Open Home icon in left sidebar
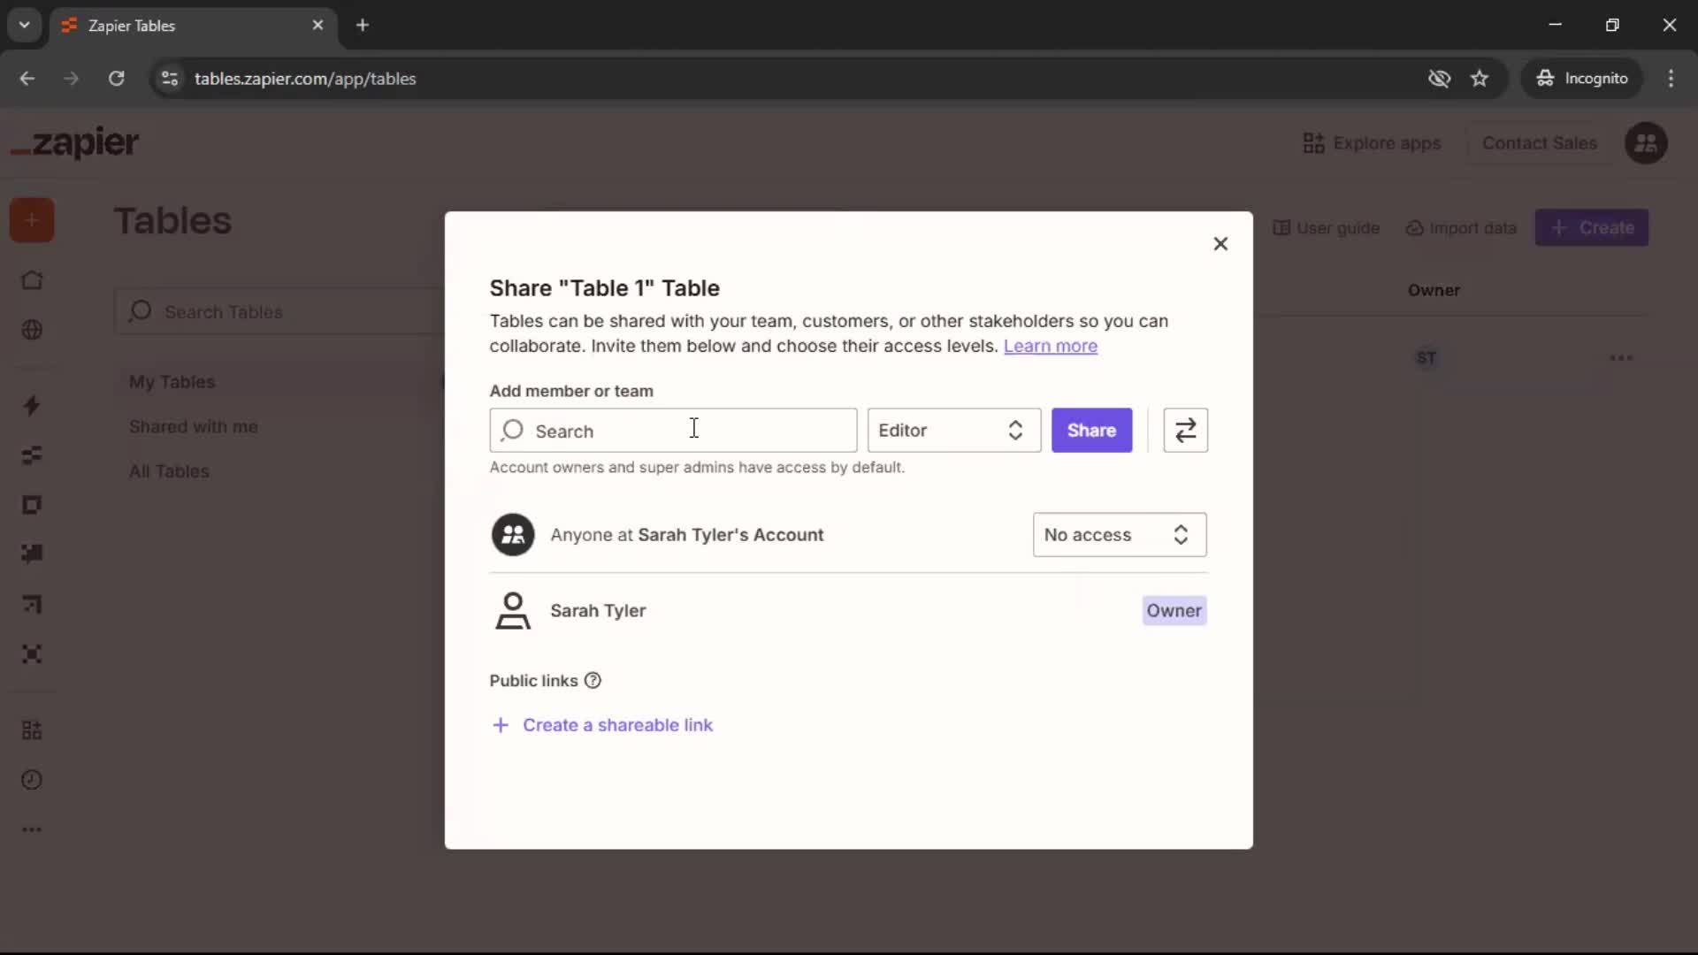This screenshot has width=1698, height=955. click(32, 280)
